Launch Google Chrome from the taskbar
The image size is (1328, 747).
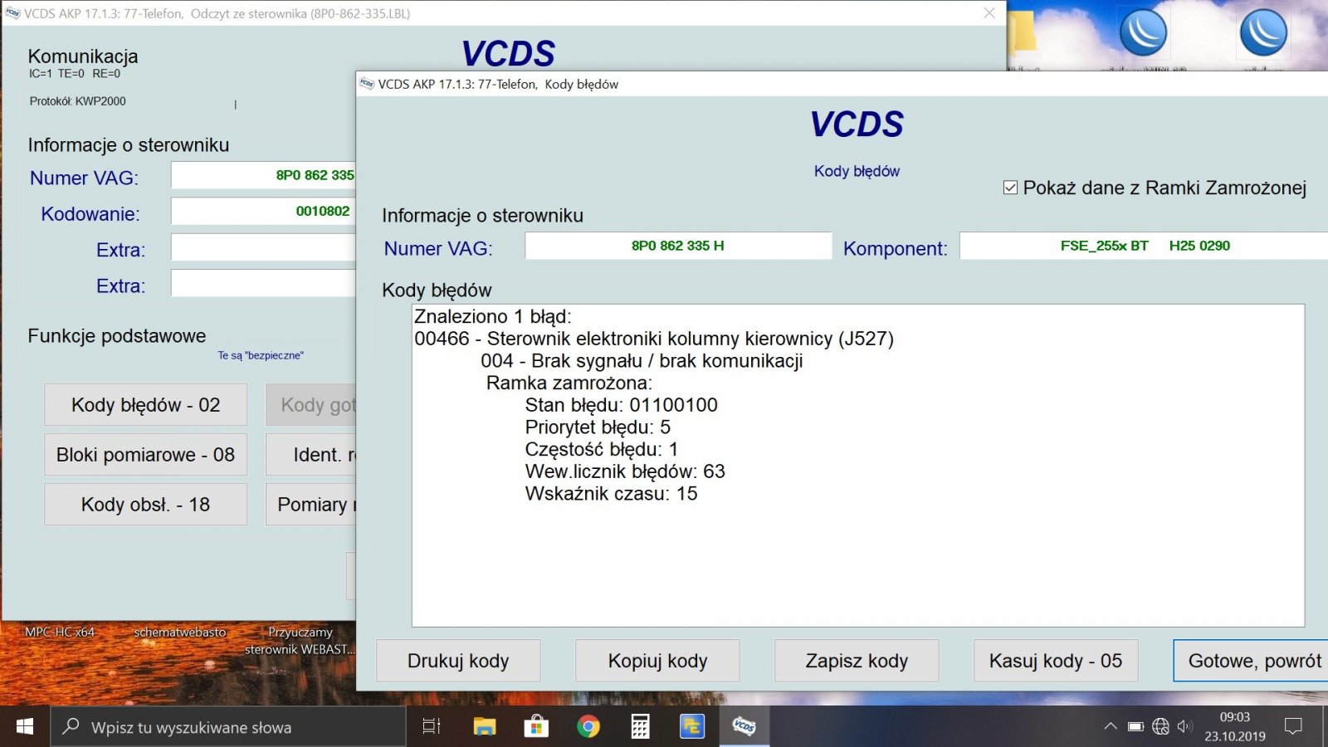(588, 727)
